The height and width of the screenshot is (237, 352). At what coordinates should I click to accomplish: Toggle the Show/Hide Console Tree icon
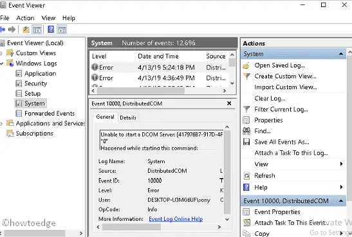[37, 30]
